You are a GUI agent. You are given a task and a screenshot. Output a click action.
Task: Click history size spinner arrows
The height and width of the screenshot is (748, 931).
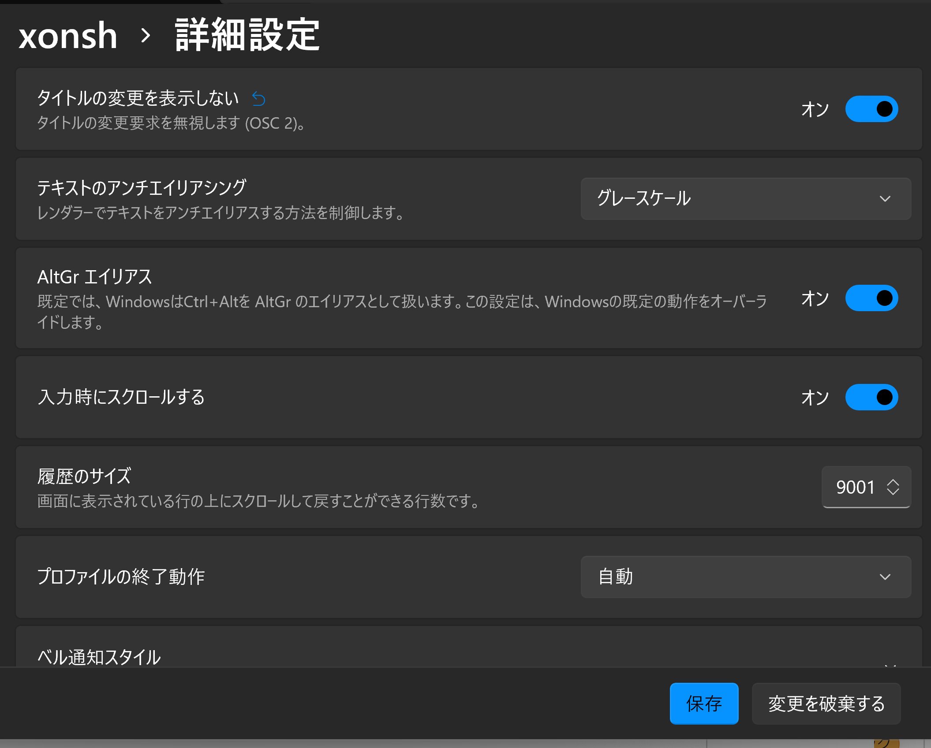[x=893, y=487]
